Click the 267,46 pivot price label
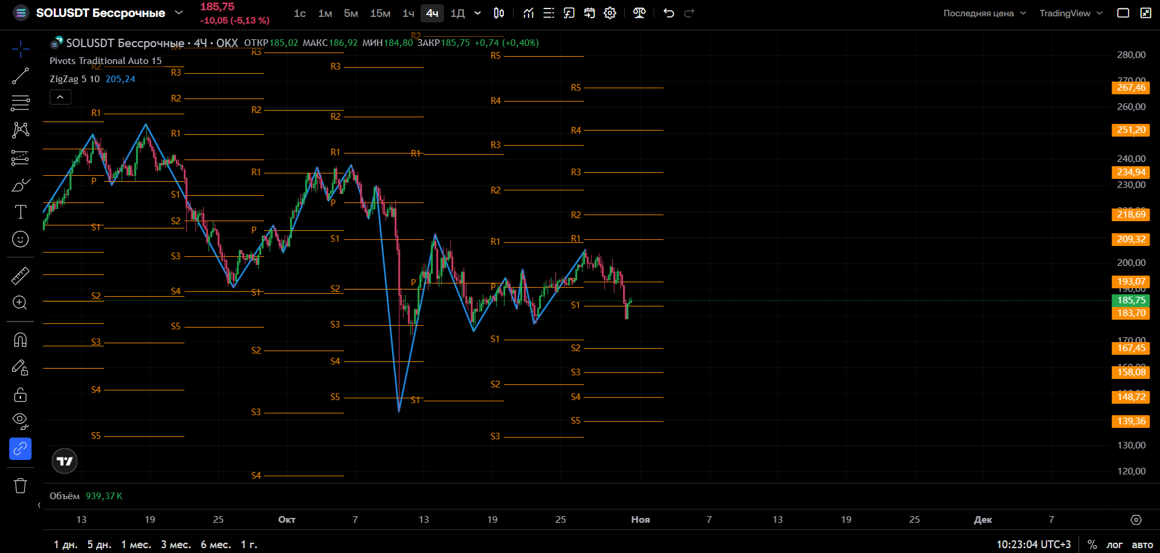 1131,88
